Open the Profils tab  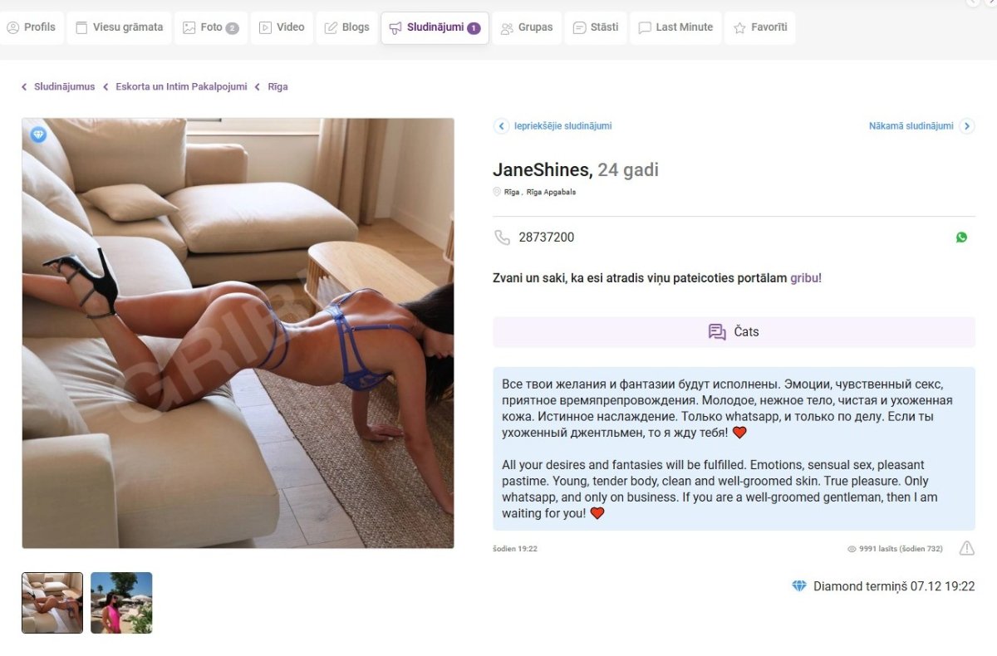[x=32, y=27]
